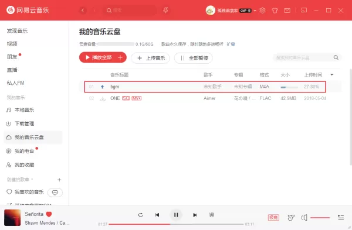Open the messages envelope icon

287,11
